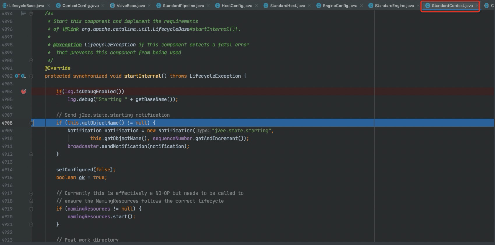The width and height of the screenshot is (495, 245).
Task: Collapse the comment block at line 4917
Action: 31,193
